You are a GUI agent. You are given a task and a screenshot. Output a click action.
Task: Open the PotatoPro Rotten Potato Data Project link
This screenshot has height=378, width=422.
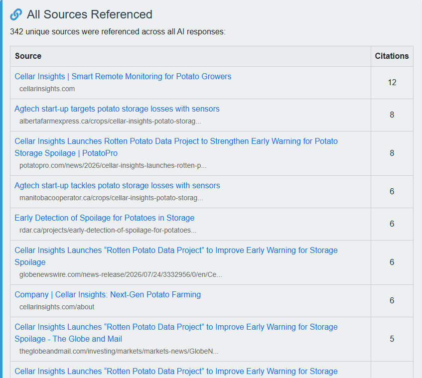click(x=176, y=147)
